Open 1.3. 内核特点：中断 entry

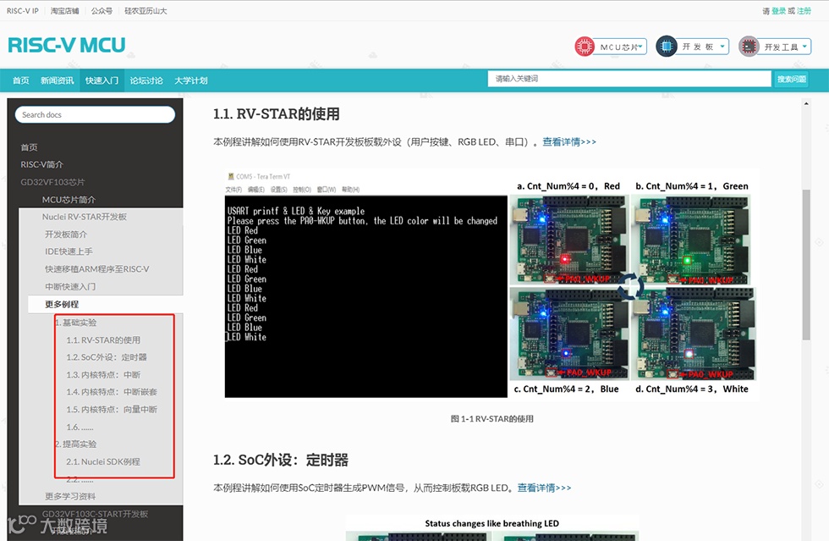(x=103, y=375)
